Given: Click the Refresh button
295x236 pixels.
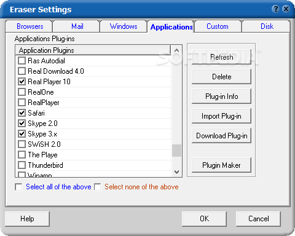Looking at the screenshot, I should point(221,57).
